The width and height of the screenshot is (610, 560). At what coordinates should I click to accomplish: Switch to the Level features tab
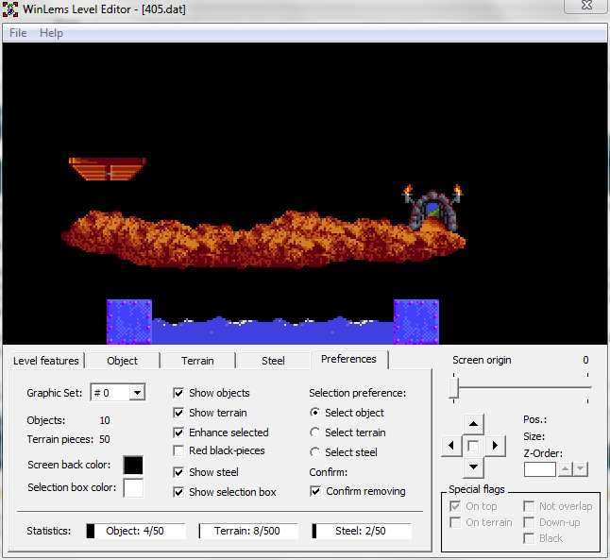pos(46,361)
